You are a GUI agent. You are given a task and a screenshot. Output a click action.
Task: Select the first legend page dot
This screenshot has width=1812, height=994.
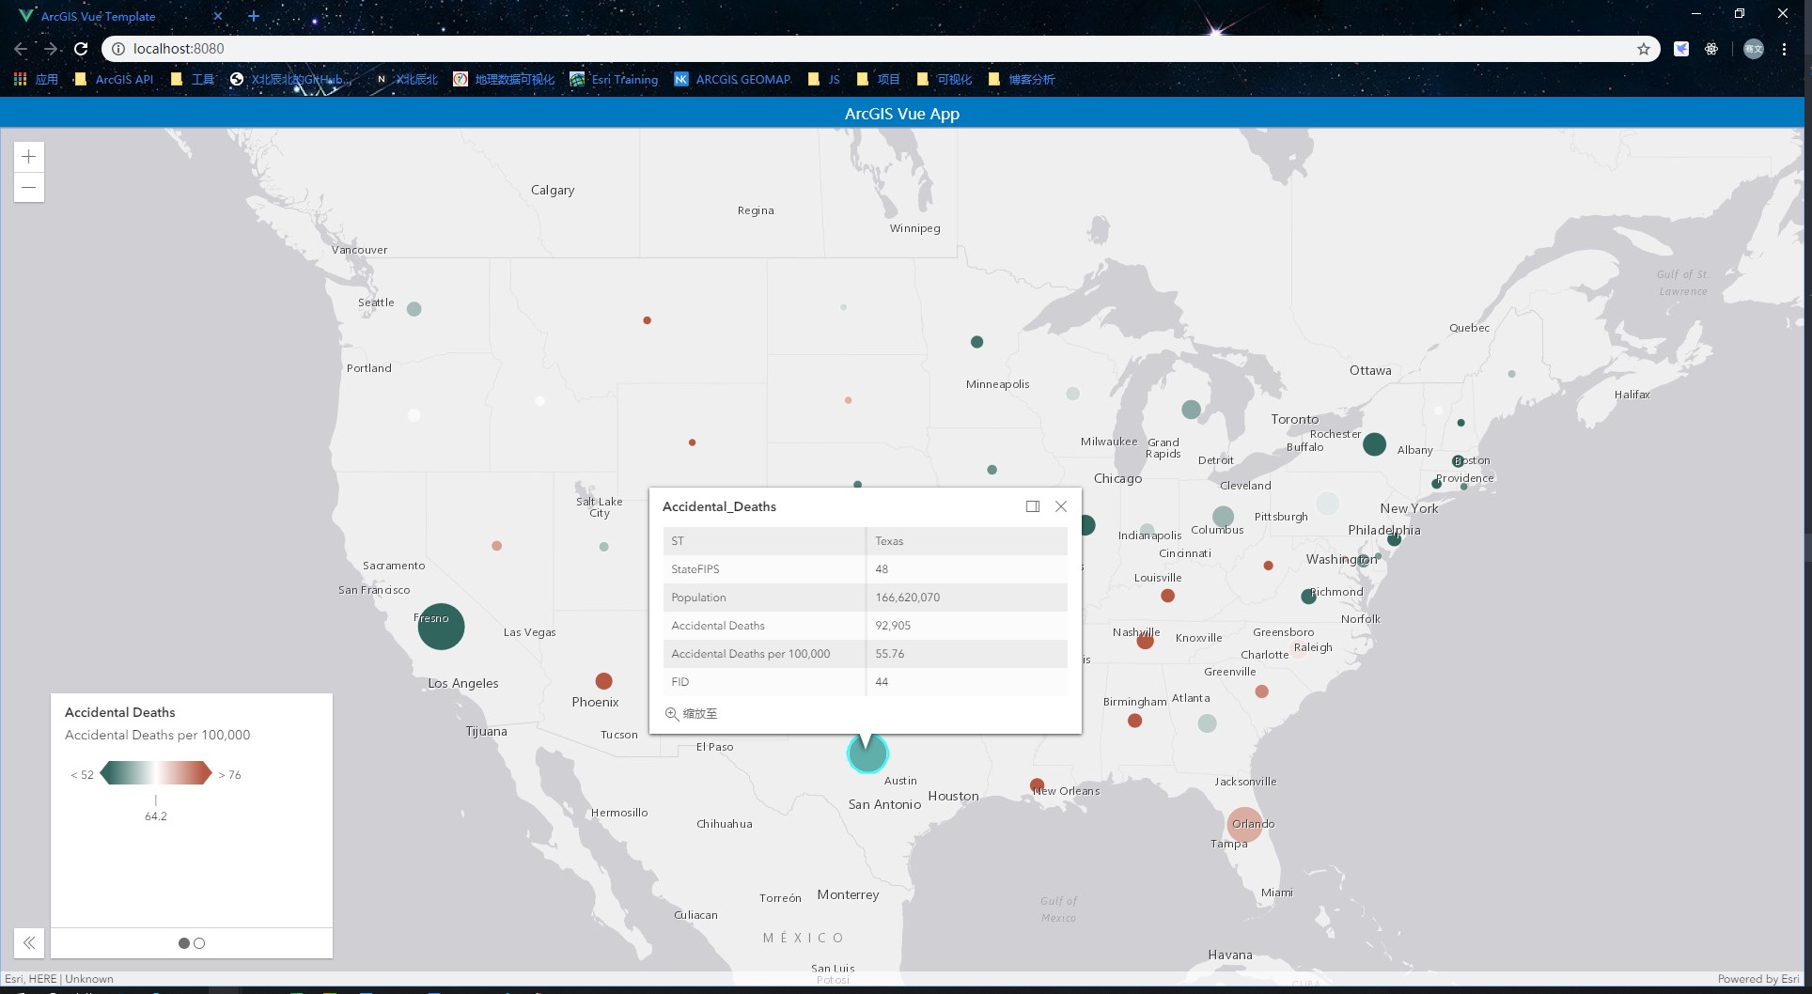point(184,943)
